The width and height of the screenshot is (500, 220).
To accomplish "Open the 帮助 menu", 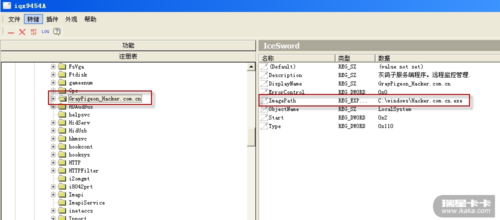I will [x=90, y=19].
